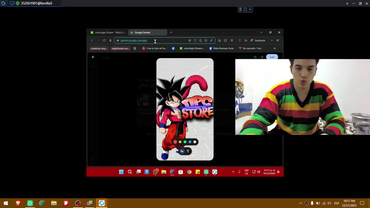Switch to the owlockgta Stream tab
Viewport: 370px width, 208px height.
coord(108,32)
